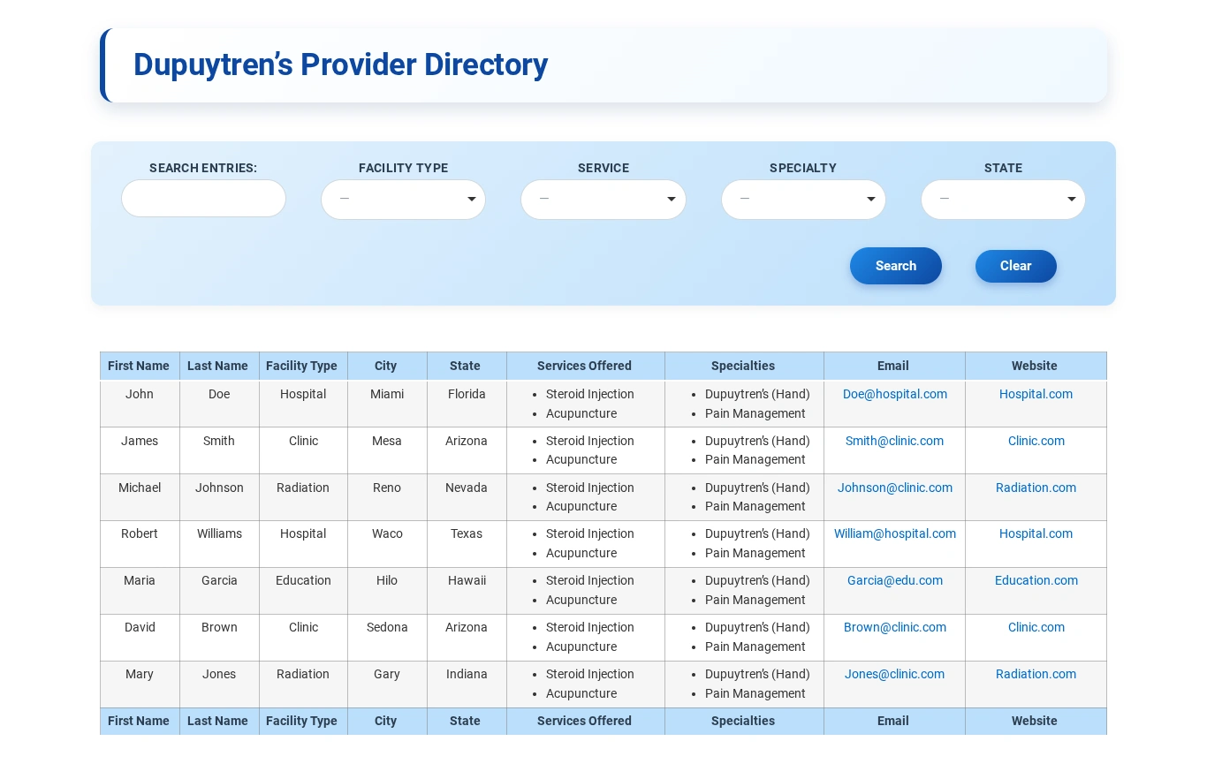Select the first name "John" cell

(140, 404)
